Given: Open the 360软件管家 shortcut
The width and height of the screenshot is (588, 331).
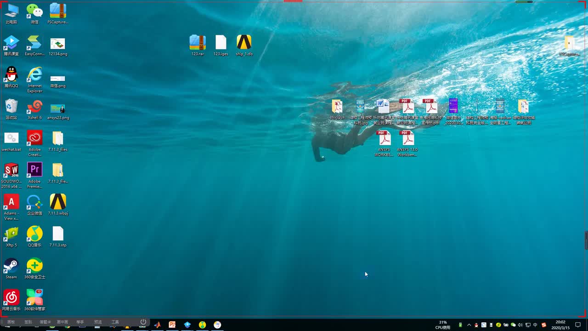Looking at the screenshot, I should pos(34,300).
